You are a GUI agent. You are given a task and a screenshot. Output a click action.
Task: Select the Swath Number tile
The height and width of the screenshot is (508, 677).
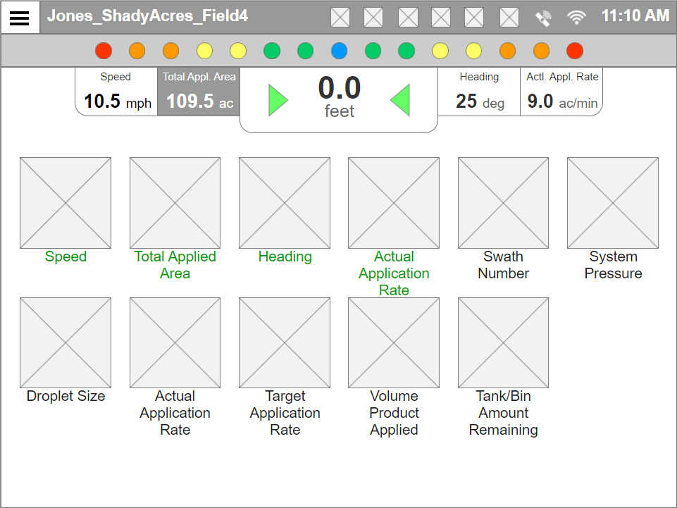503,203
